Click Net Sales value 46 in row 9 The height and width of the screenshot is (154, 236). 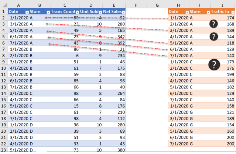click(x=114, y=62)
